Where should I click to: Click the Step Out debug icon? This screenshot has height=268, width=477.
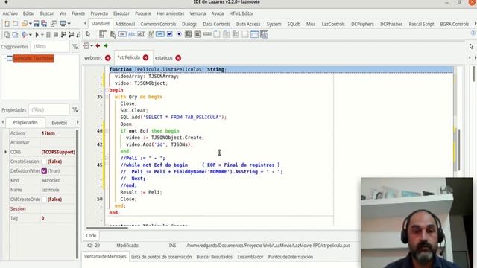click(x=78, y=35)
